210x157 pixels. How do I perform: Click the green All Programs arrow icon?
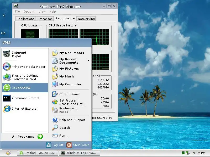tap(40, 137)
